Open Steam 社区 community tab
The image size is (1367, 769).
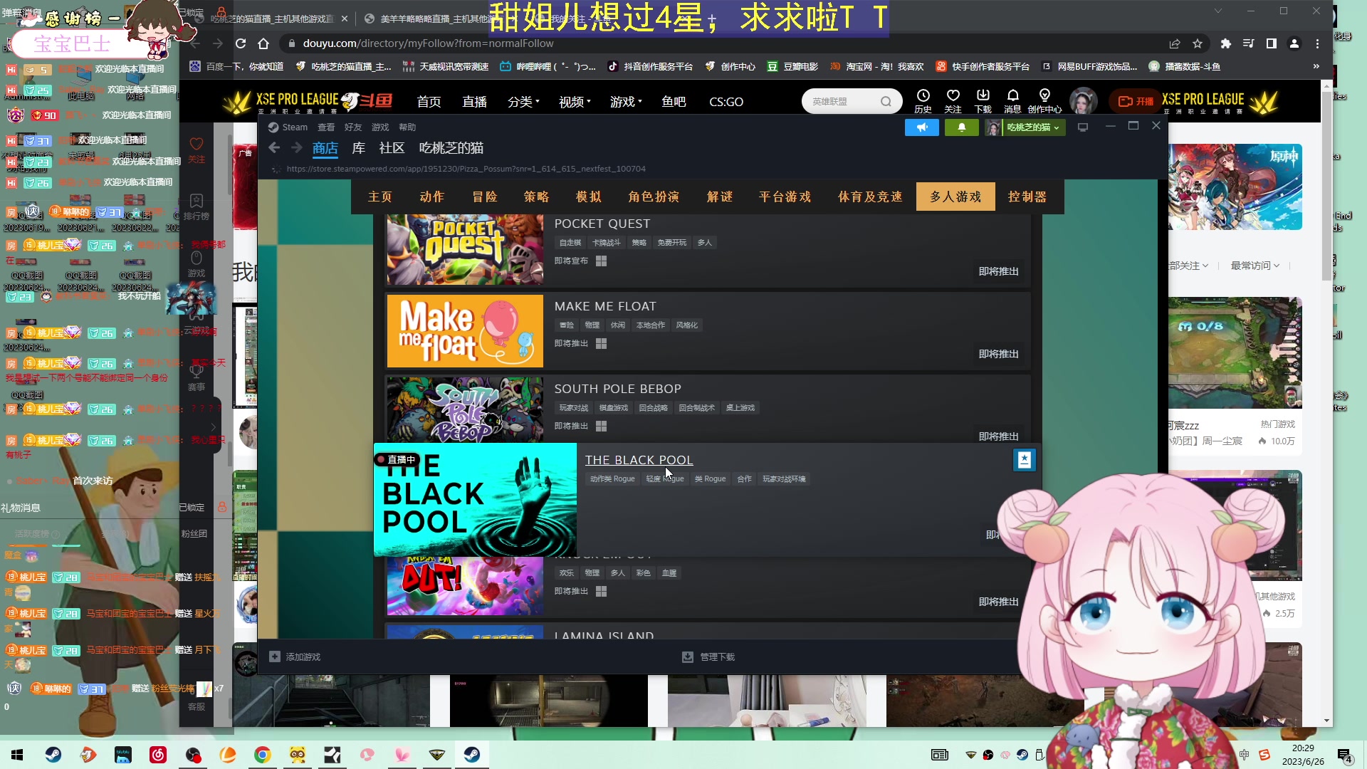point(392,148)
